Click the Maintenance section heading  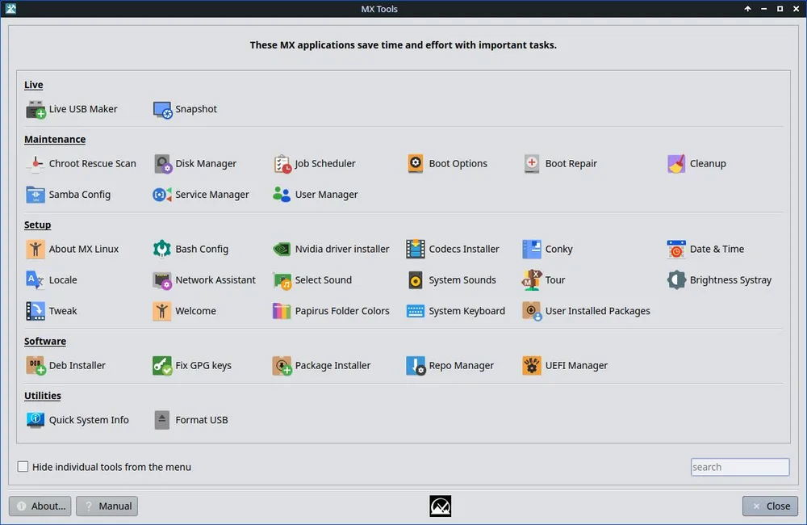[x=55, y=140]
